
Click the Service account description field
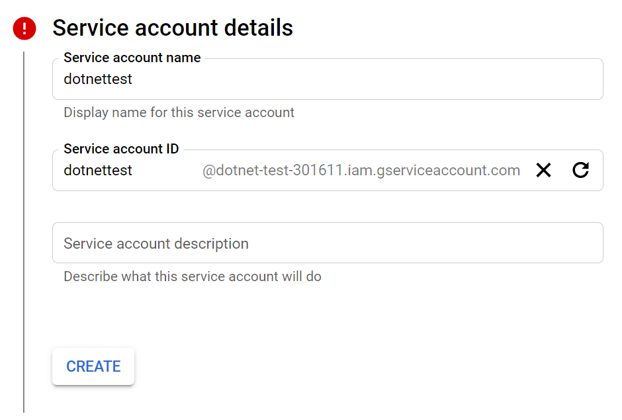click(x=265, y=243)
